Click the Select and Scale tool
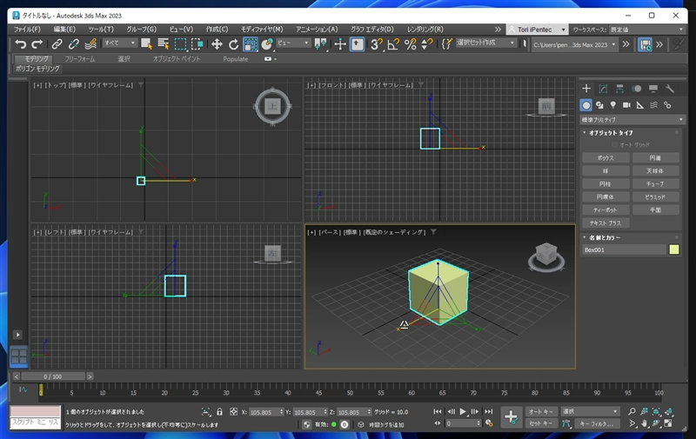The image size is (696, 439). [251, 43]
